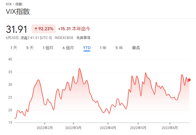Show the 1個月 chart view
This screenshot has height=135, width=196.
(48, 48)
